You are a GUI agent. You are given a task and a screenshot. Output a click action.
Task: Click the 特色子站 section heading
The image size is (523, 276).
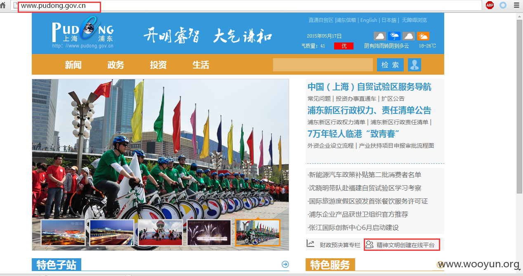tap(57, 264)
